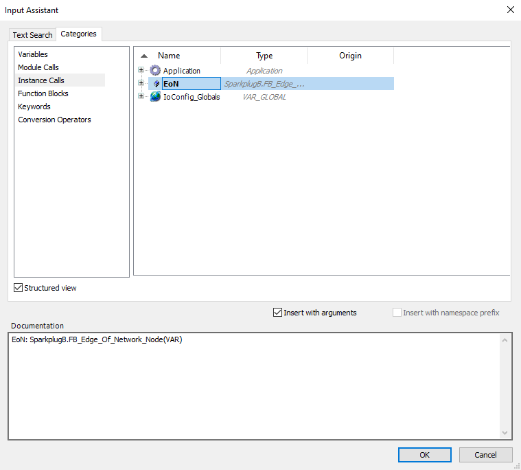Expand the EoN tree node
Viewport: 521px width, 470px height.
(141, 83)
